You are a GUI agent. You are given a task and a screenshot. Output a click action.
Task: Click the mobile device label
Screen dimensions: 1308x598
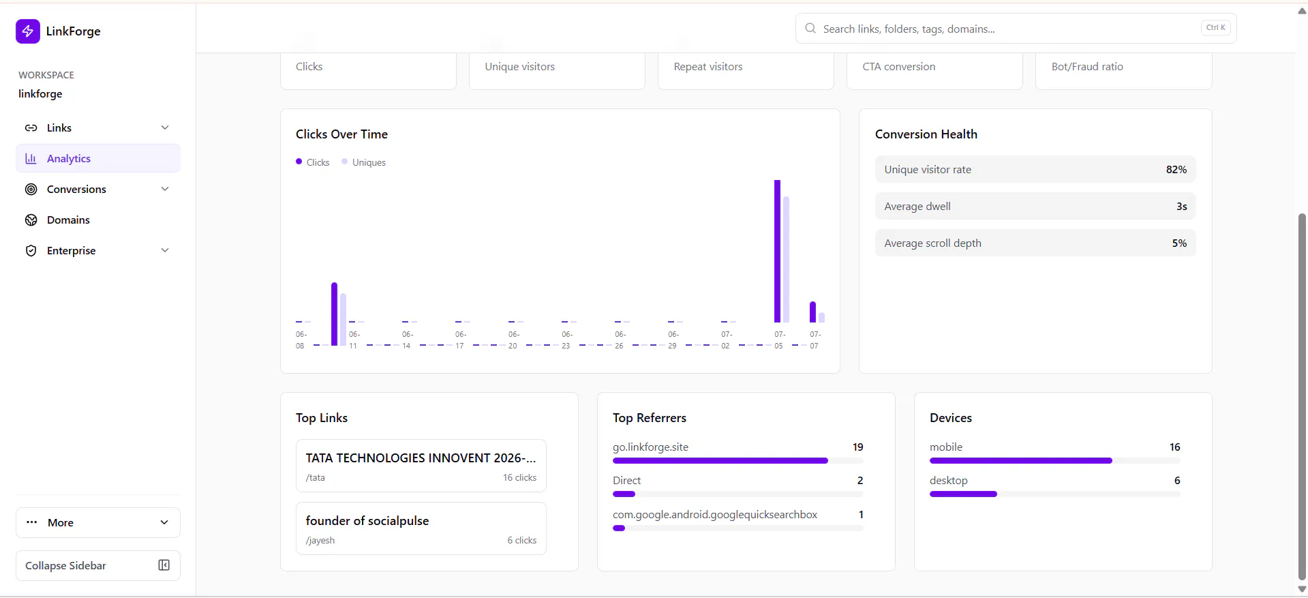coord(946,447)
